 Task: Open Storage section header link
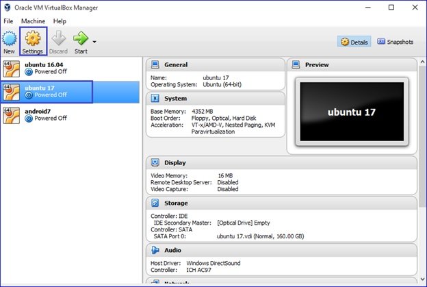[x=176, y=203]
